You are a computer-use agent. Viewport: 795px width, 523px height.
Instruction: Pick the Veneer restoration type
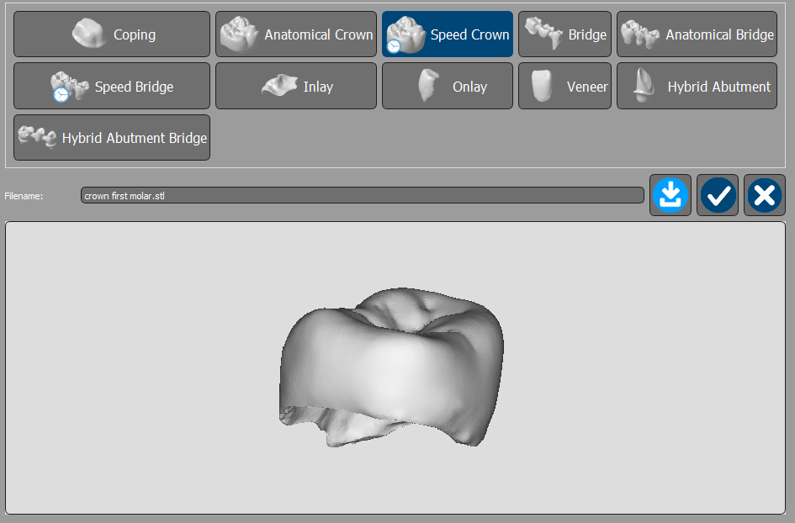point(564,87)
